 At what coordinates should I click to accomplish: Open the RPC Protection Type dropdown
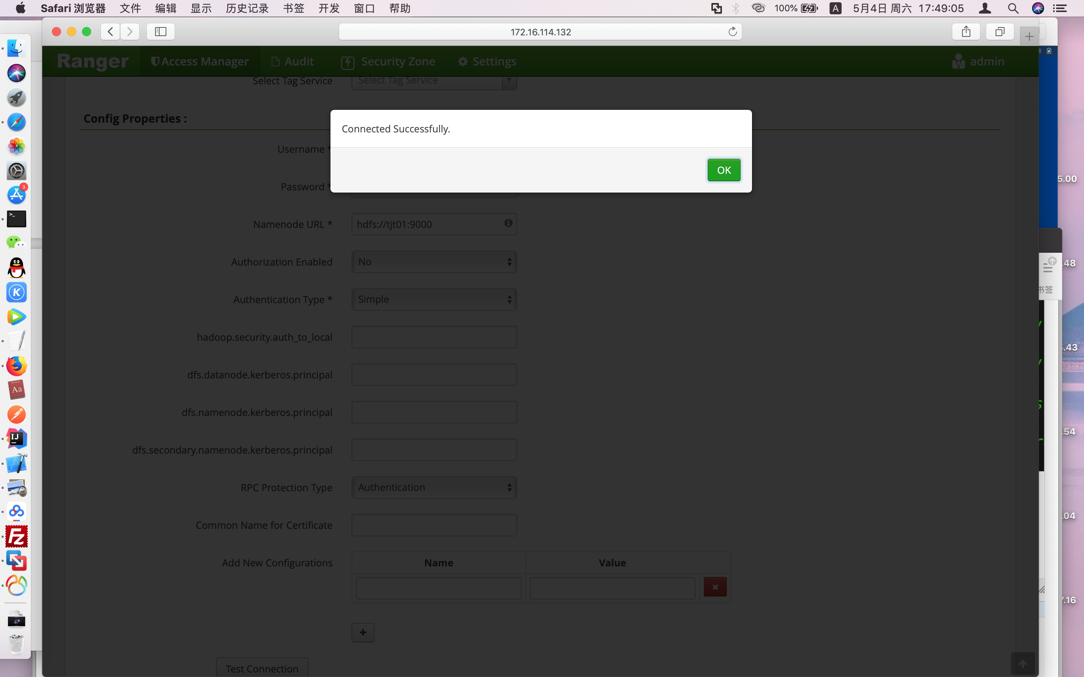coord(434,487)
